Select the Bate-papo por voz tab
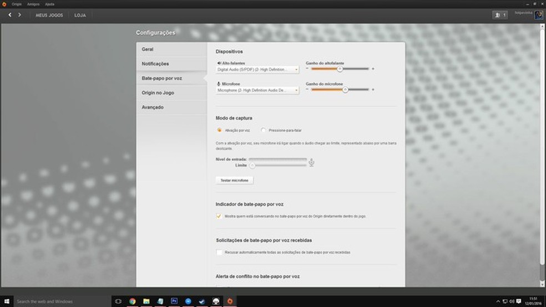 [171, 78]
